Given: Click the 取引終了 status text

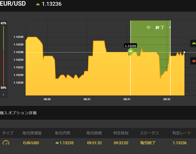Looking at the screenshot, I should pos(148,143).
